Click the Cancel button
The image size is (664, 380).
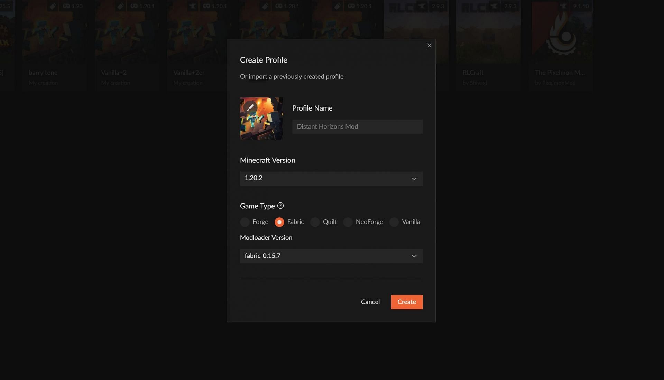point(370,302)
